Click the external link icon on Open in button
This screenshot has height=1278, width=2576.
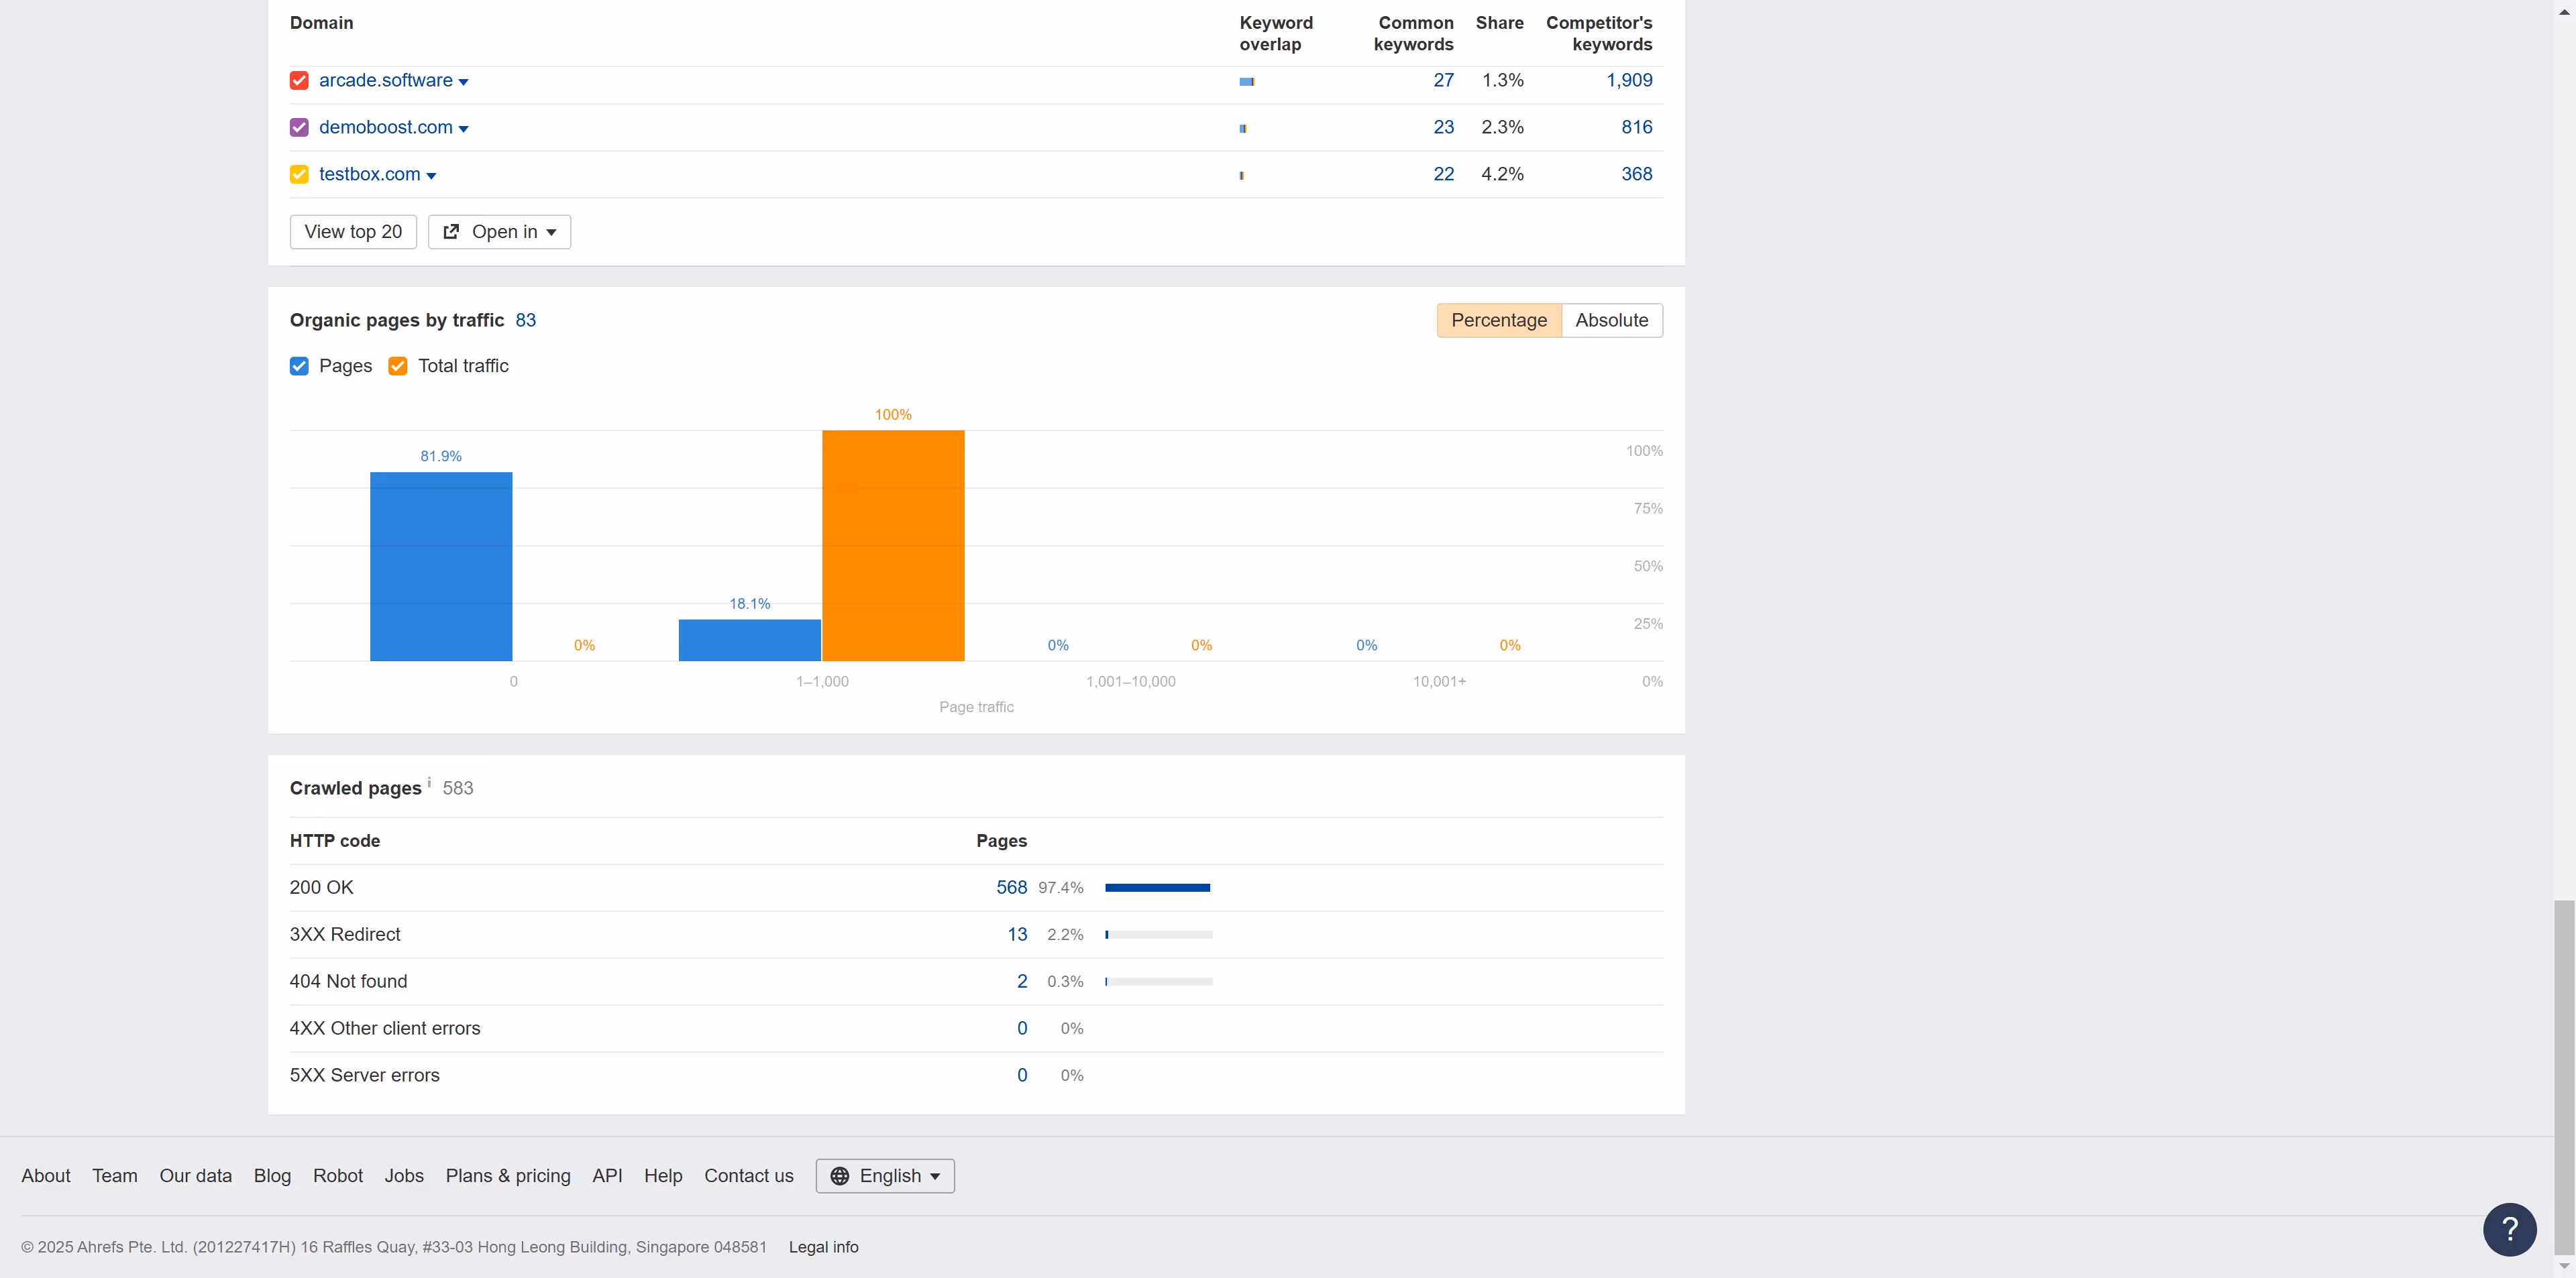[x=452, y=231]
